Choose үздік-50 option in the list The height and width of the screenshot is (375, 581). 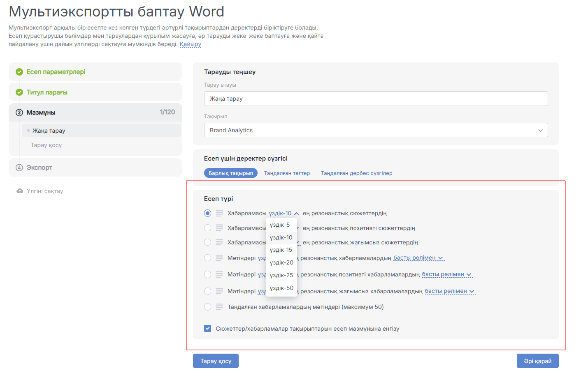tap(281, 288)
